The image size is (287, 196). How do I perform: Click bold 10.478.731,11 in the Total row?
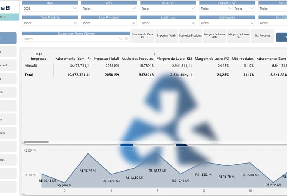79,75
